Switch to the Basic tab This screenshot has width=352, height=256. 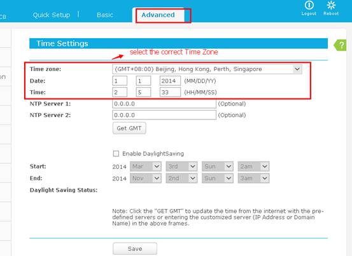[x=105, y=15]
